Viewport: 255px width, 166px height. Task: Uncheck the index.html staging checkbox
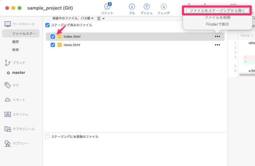(x=53, y=36)
